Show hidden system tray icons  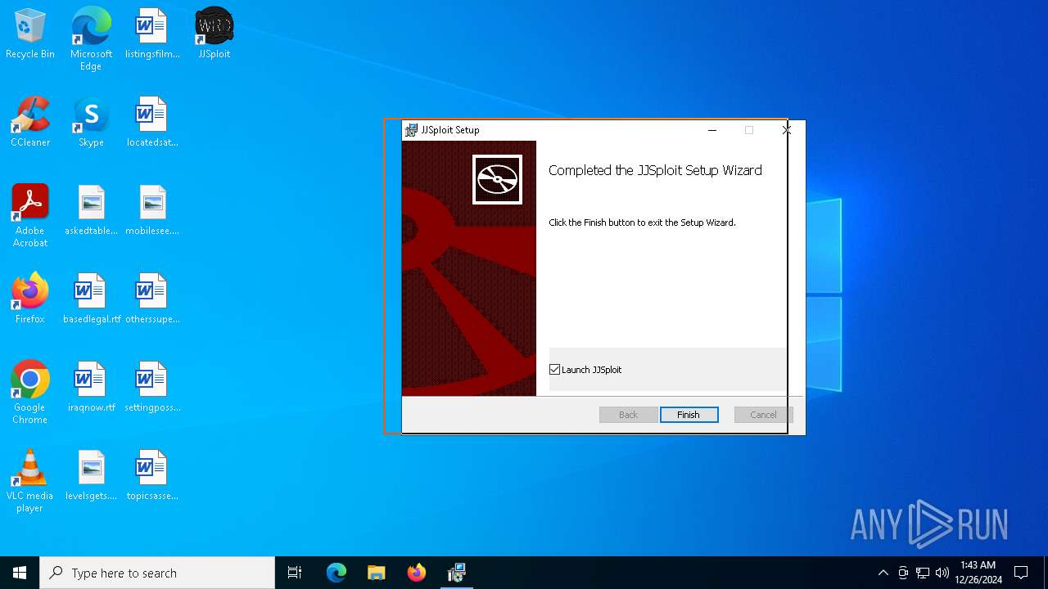pyautogui.click(x=883, y=573)
